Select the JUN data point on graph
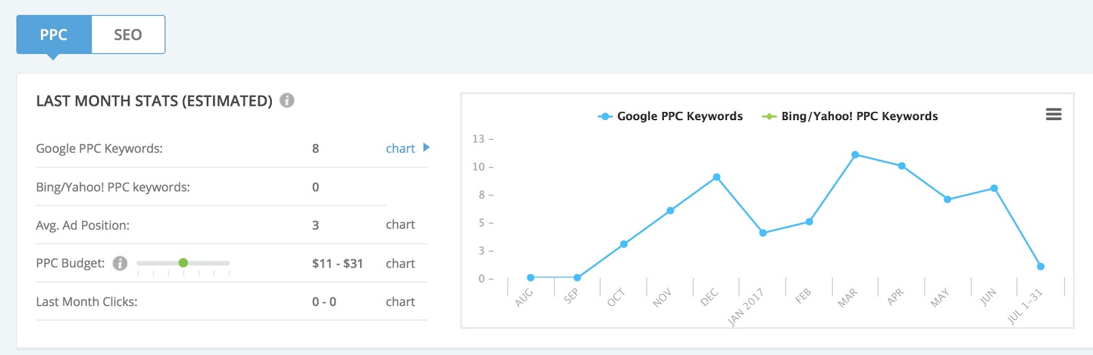1093x355 pixels. 994,188
